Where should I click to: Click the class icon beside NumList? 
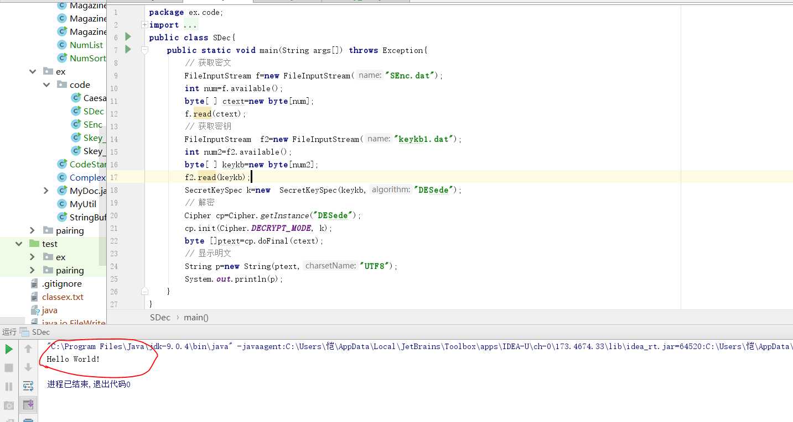click(62, 45)
